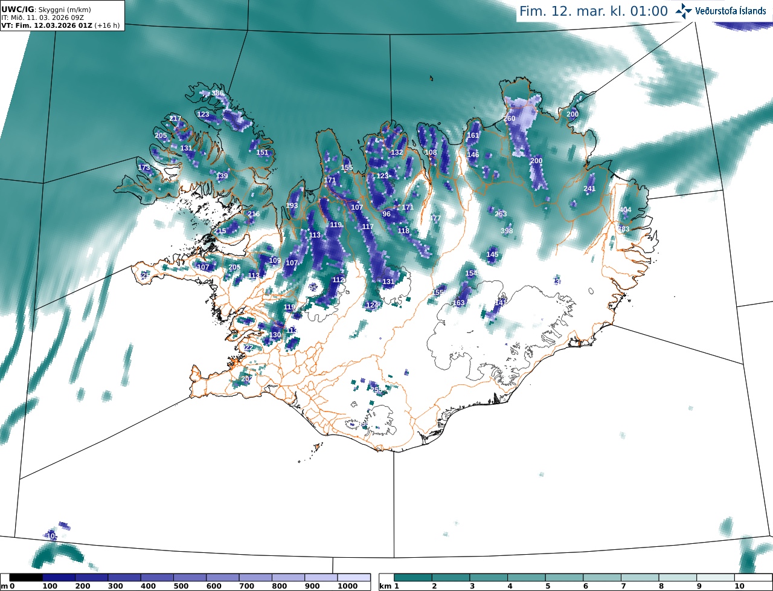This screenshot has height=591, width=773.
Task: Click the map value 96
Action: [386, 214]
